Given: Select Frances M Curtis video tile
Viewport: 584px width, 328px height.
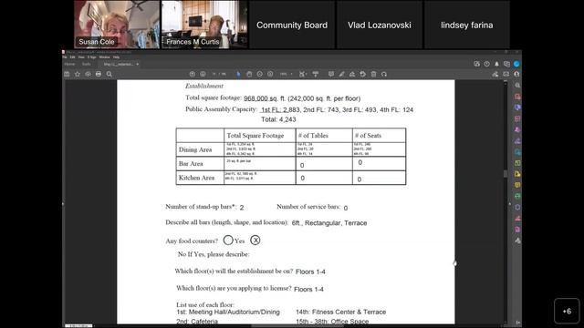Looking at the screenshot, I should (204, 25).
